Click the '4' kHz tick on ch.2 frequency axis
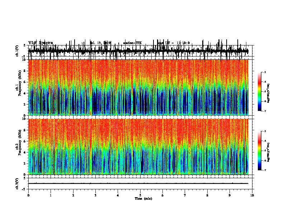Viewport: 284px width, 219px height. pos(25,152)
